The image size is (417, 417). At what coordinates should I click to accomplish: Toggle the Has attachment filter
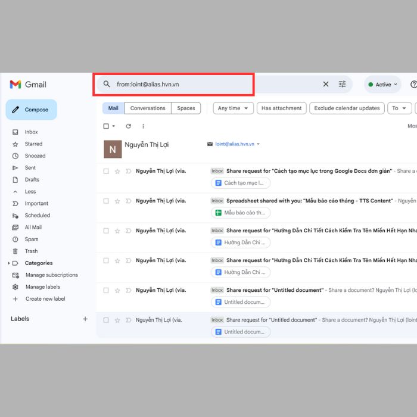(282, 108)
